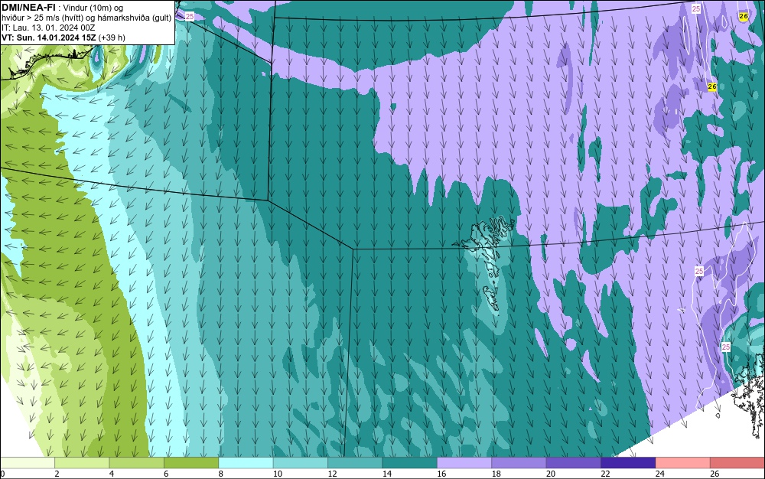The width and height of the screenshot is (765, 479).
Task: Click the legend scale value 26
Action: pyautogui.click(x=715, y=474)
